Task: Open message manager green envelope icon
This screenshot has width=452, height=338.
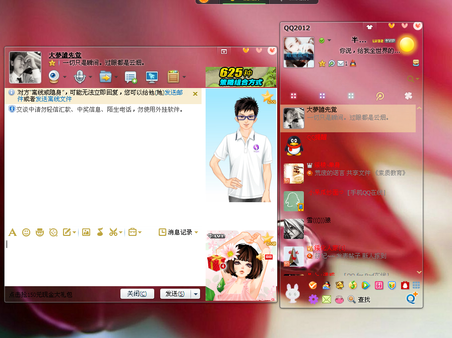Action: click(327, 299)
